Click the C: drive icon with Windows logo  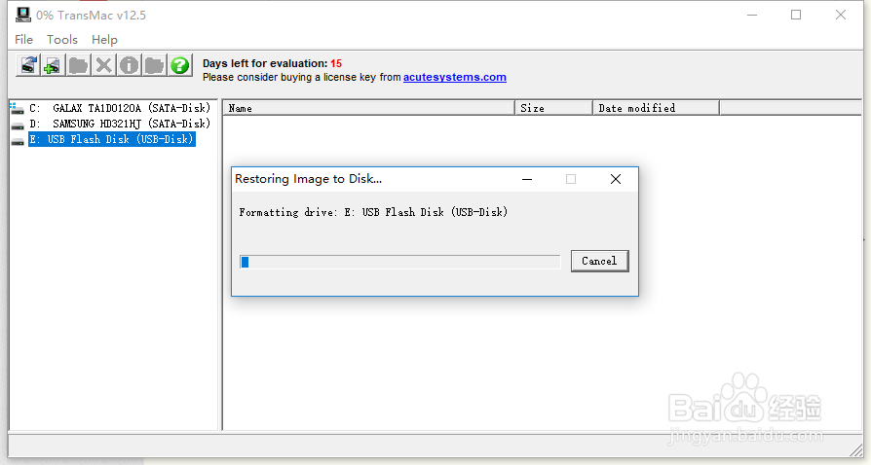coord(17,108)
